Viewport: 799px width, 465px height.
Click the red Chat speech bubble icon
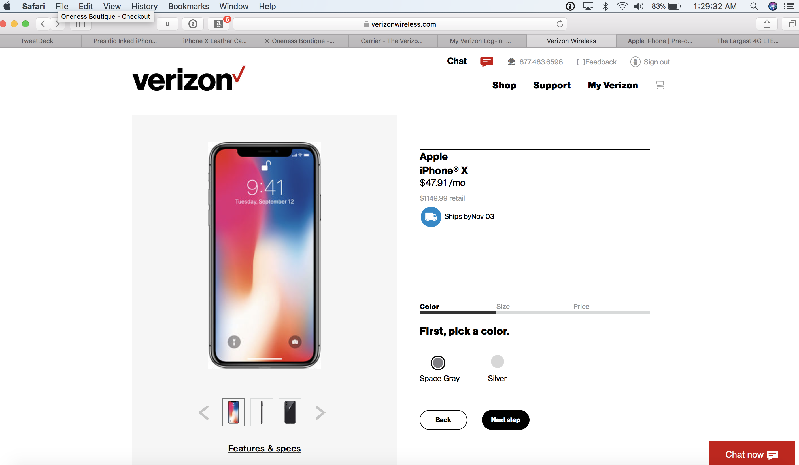[486, 62]
